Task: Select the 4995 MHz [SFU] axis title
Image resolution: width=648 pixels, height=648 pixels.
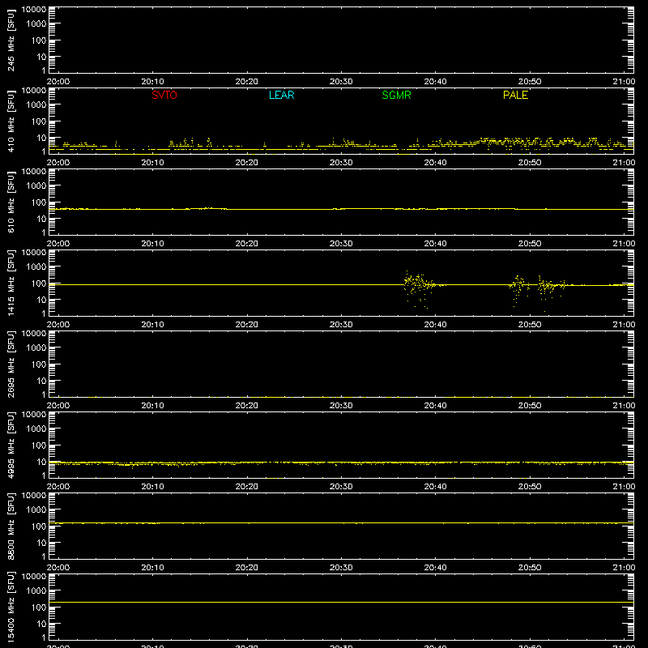Action: coord(11,445)
